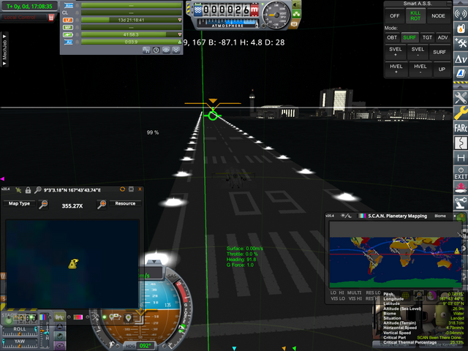Open the delta-v (Δv) toolbar icon

tap(461, 58)
